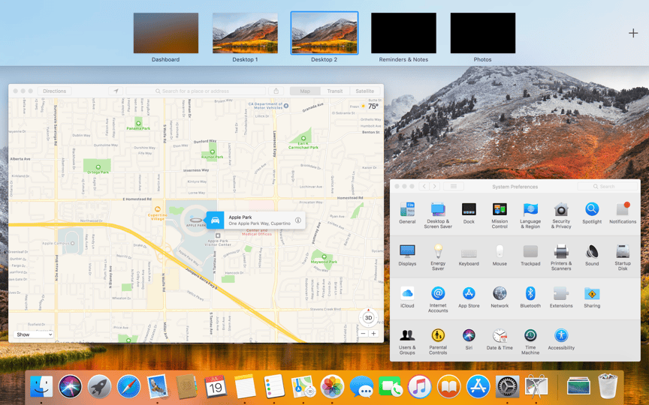
Task: Click the Maps share button
Action: pyautogui.click(x=276, y=91)
